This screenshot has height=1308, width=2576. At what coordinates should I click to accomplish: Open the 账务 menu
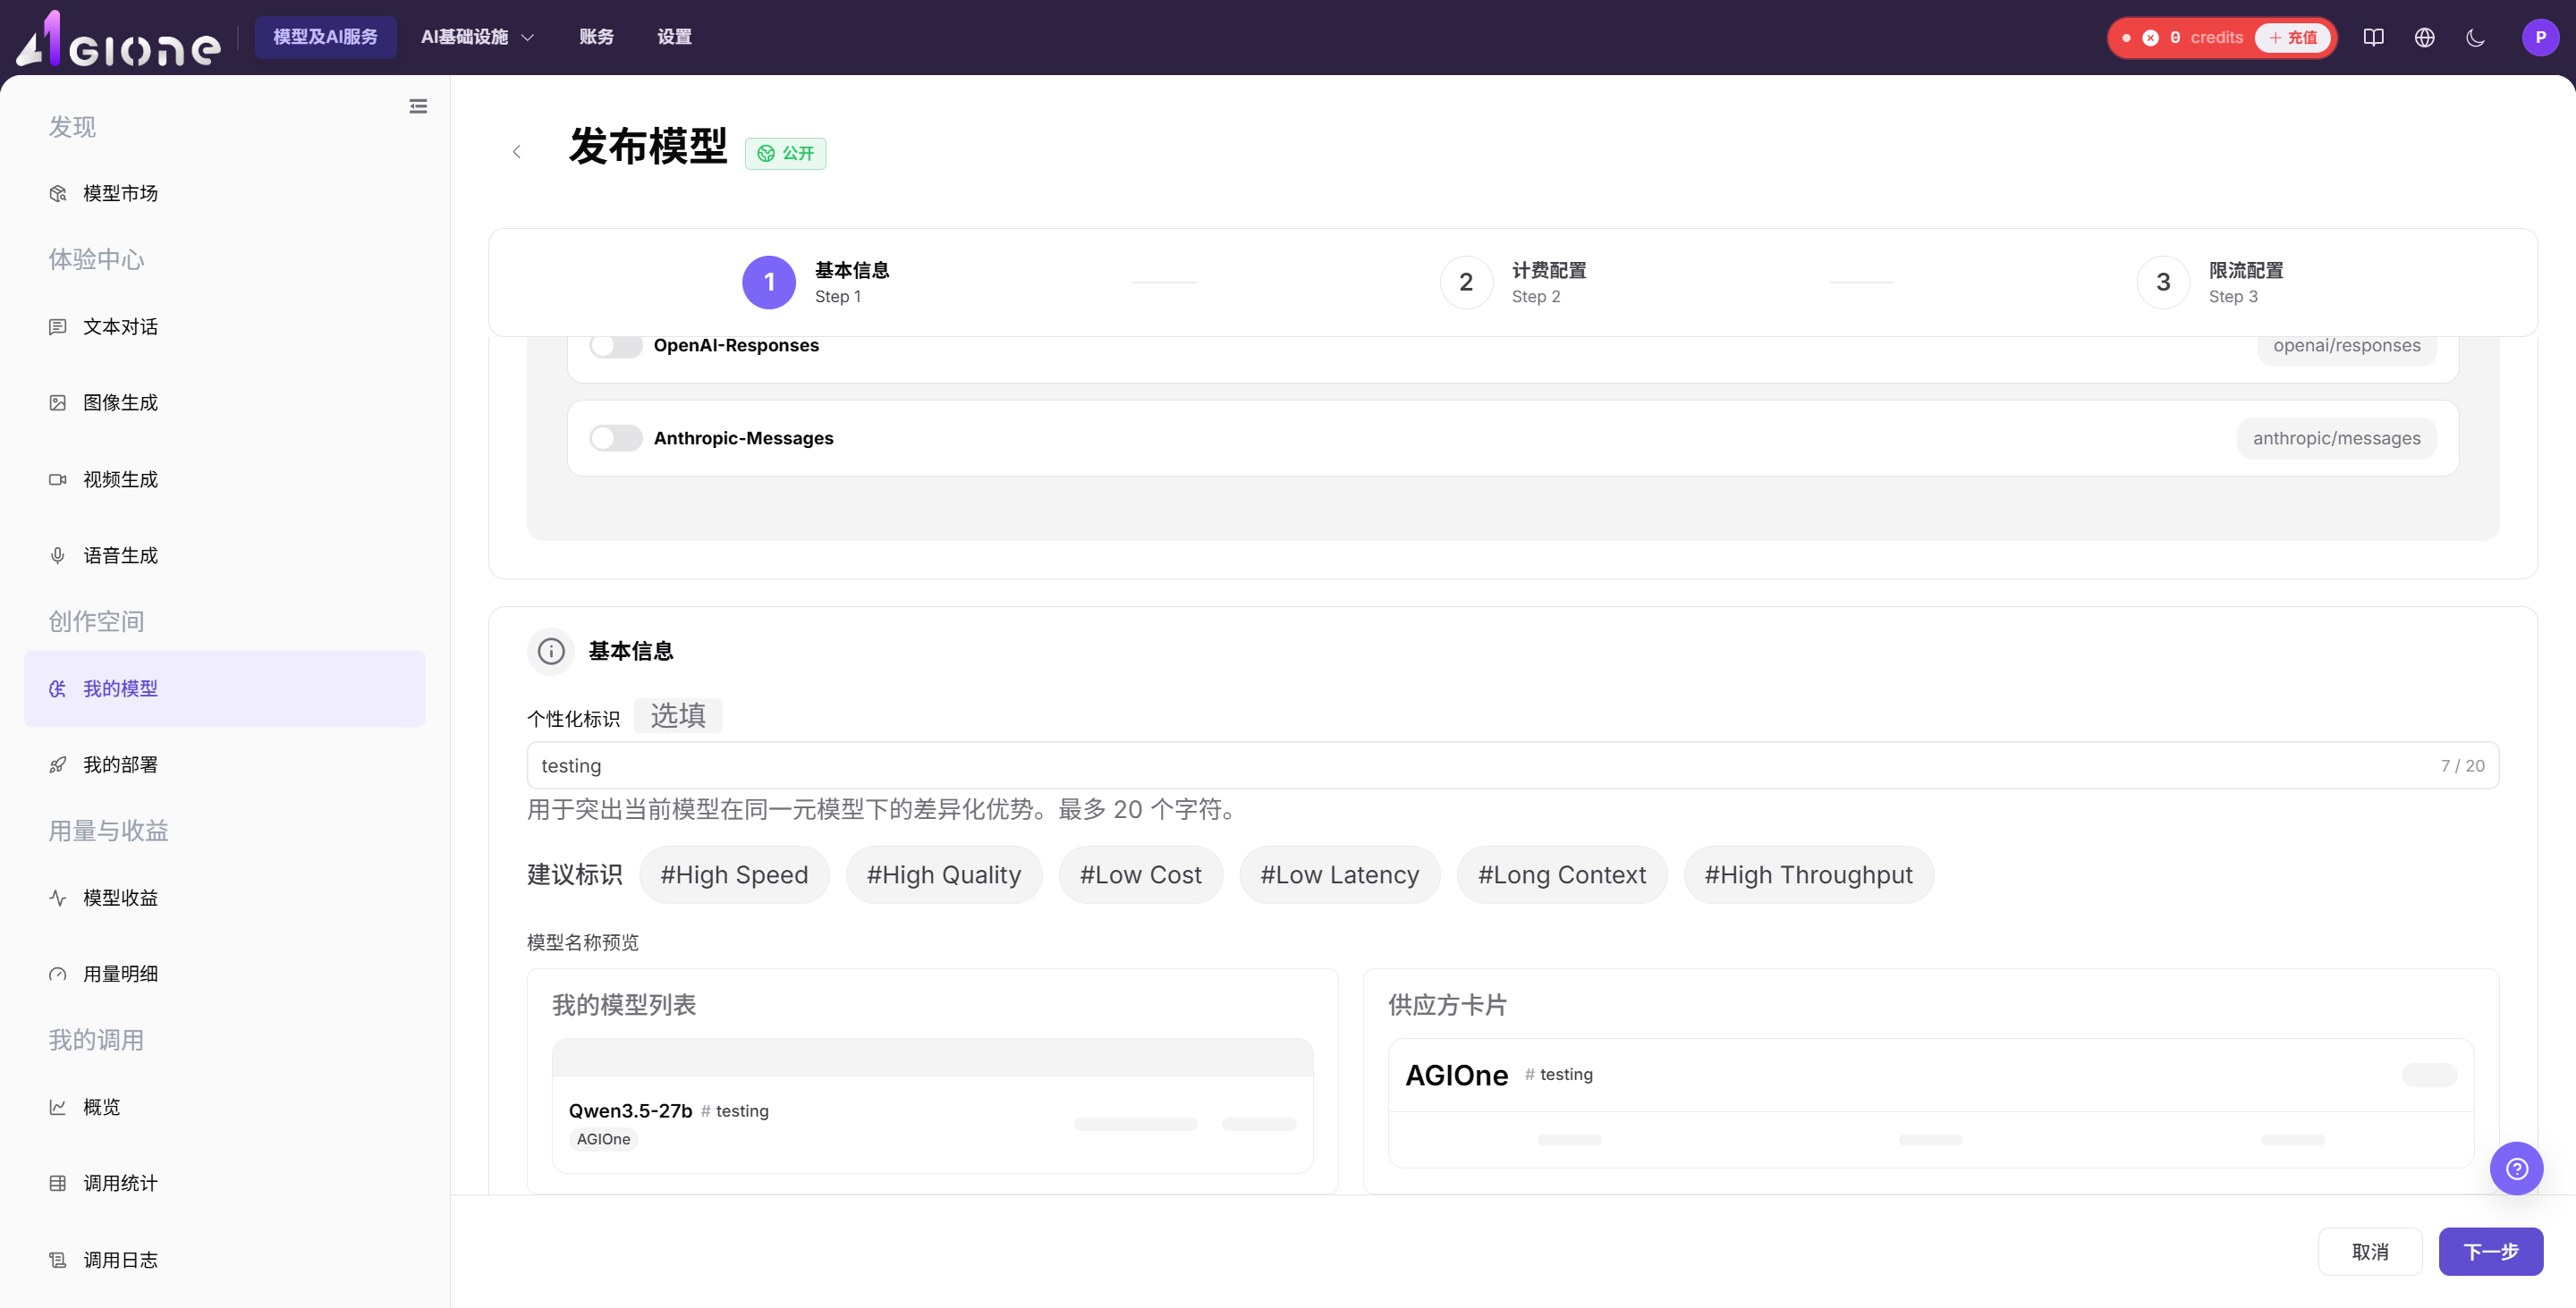(596, 37)
